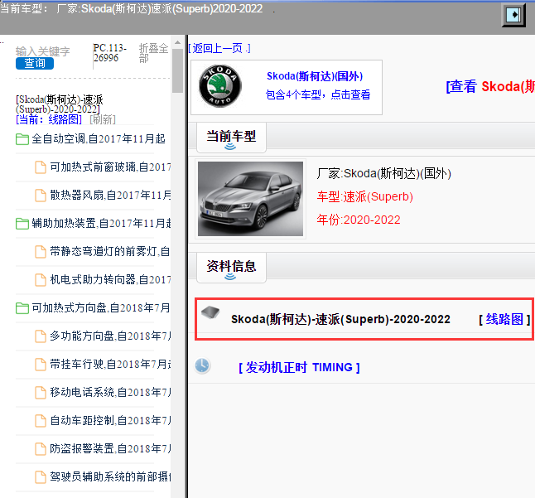Click the [发动机正时 TIMING] link
The height and width of the screenshot is (498, 535).
tap(299, 368)
